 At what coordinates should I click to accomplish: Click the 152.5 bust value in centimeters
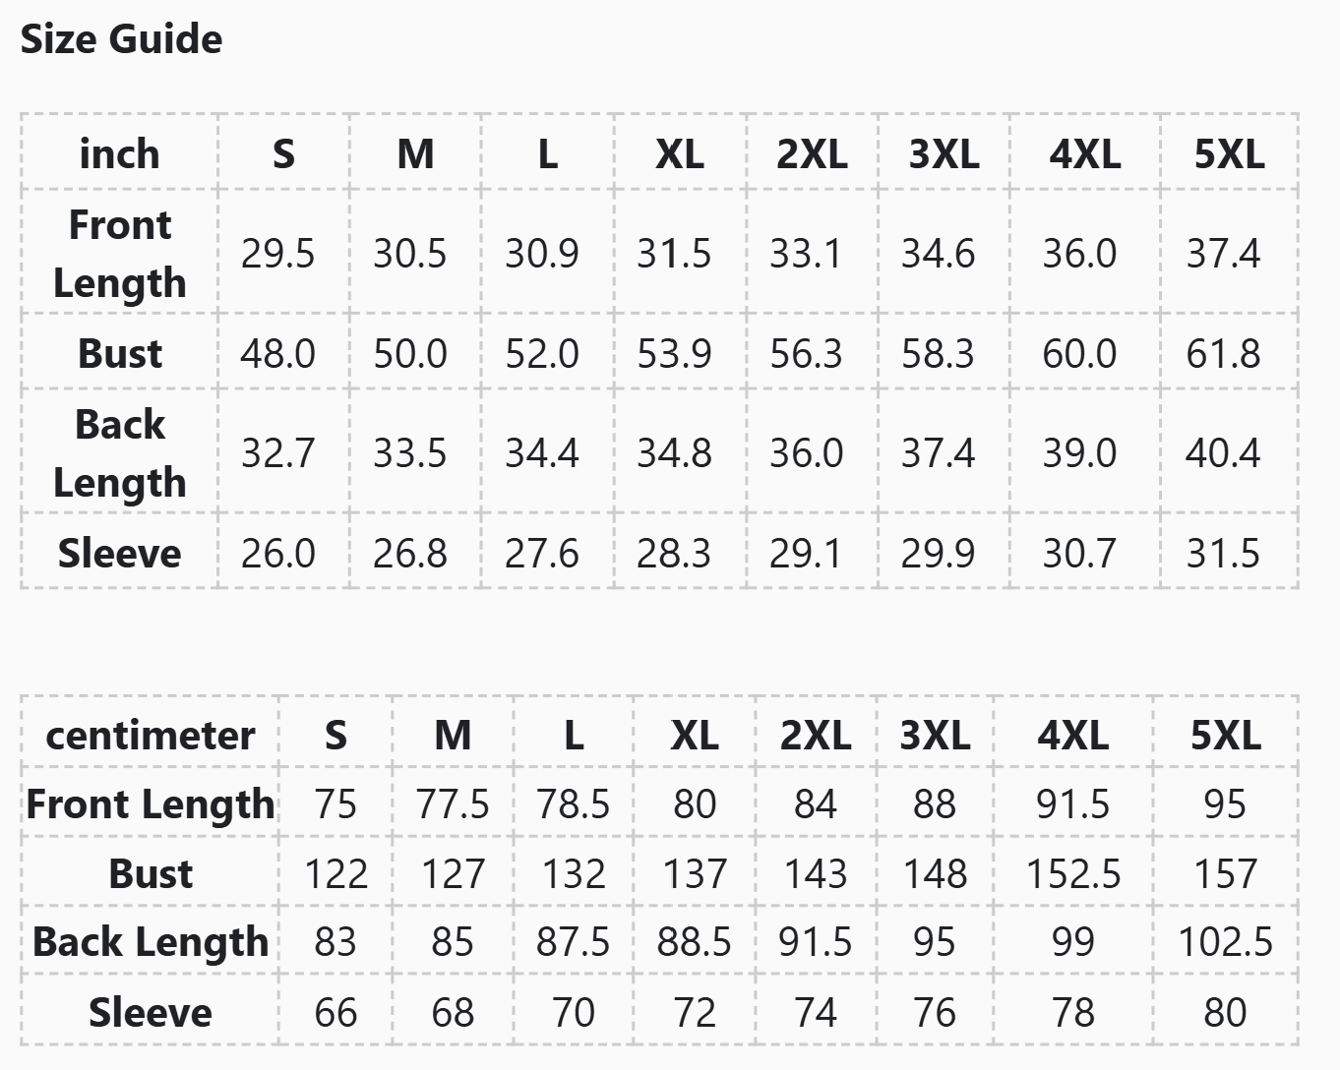tap(1072, 873)
